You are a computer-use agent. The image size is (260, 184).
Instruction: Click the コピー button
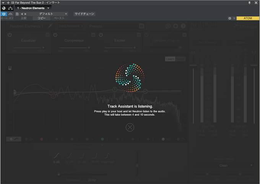pyautogui.click(x=41, y=18)
